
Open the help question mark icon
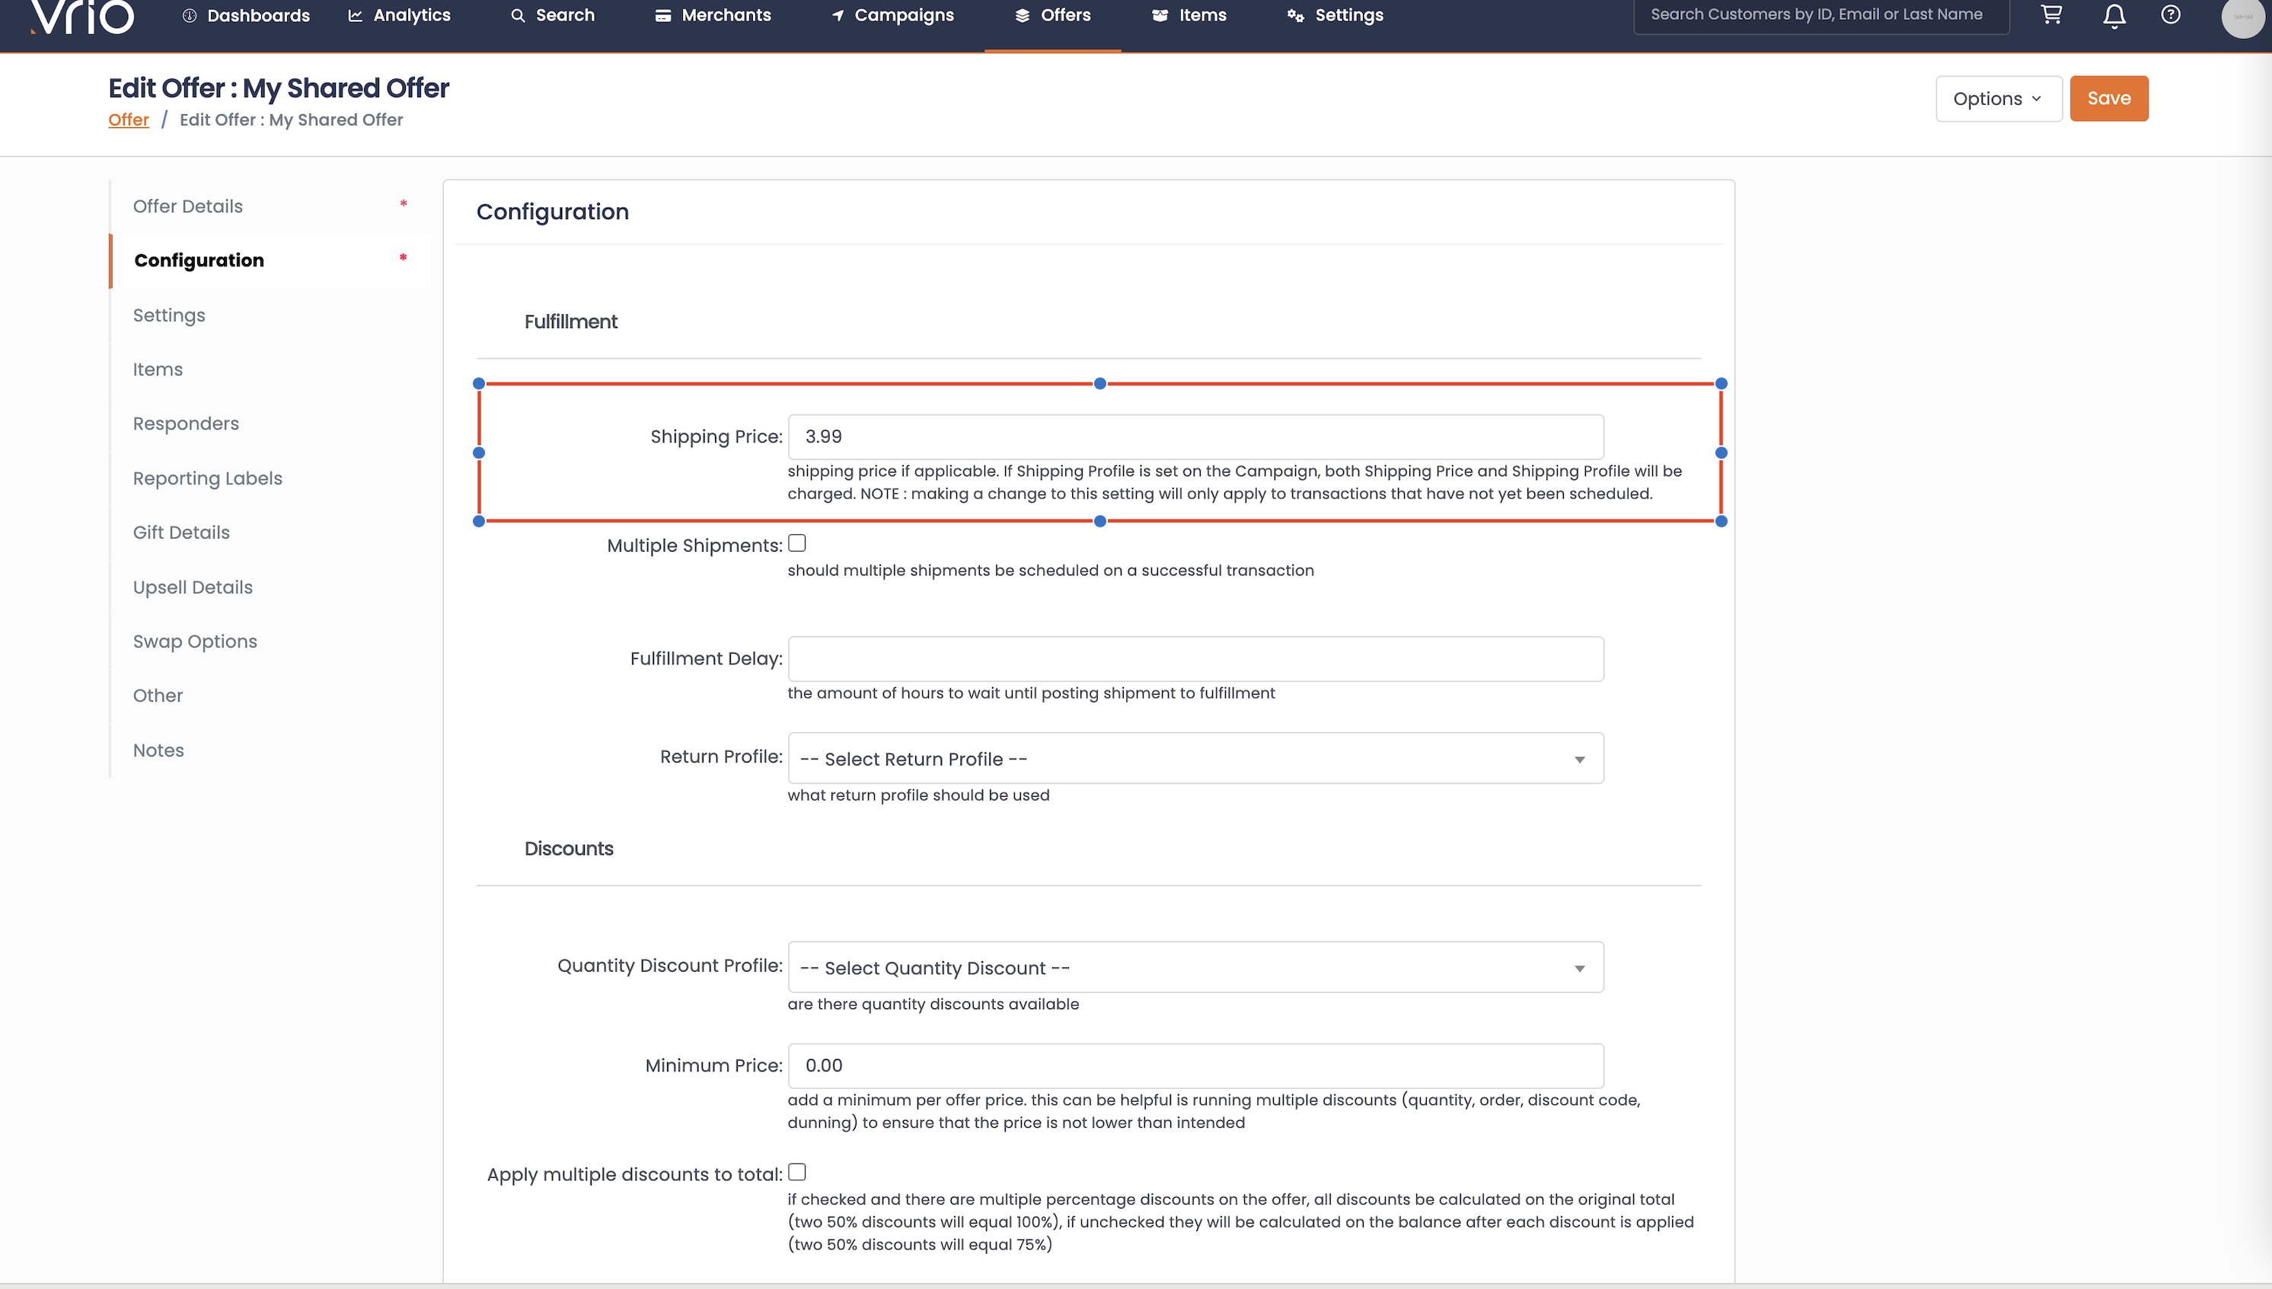2170,14
